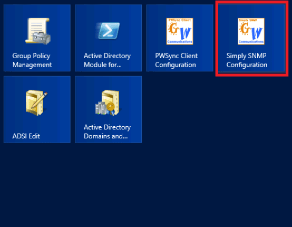Launch the PowerShell icon for Active Directory Module
The height and width of the screenshot is (227, 292).
[x=109, y=31]
